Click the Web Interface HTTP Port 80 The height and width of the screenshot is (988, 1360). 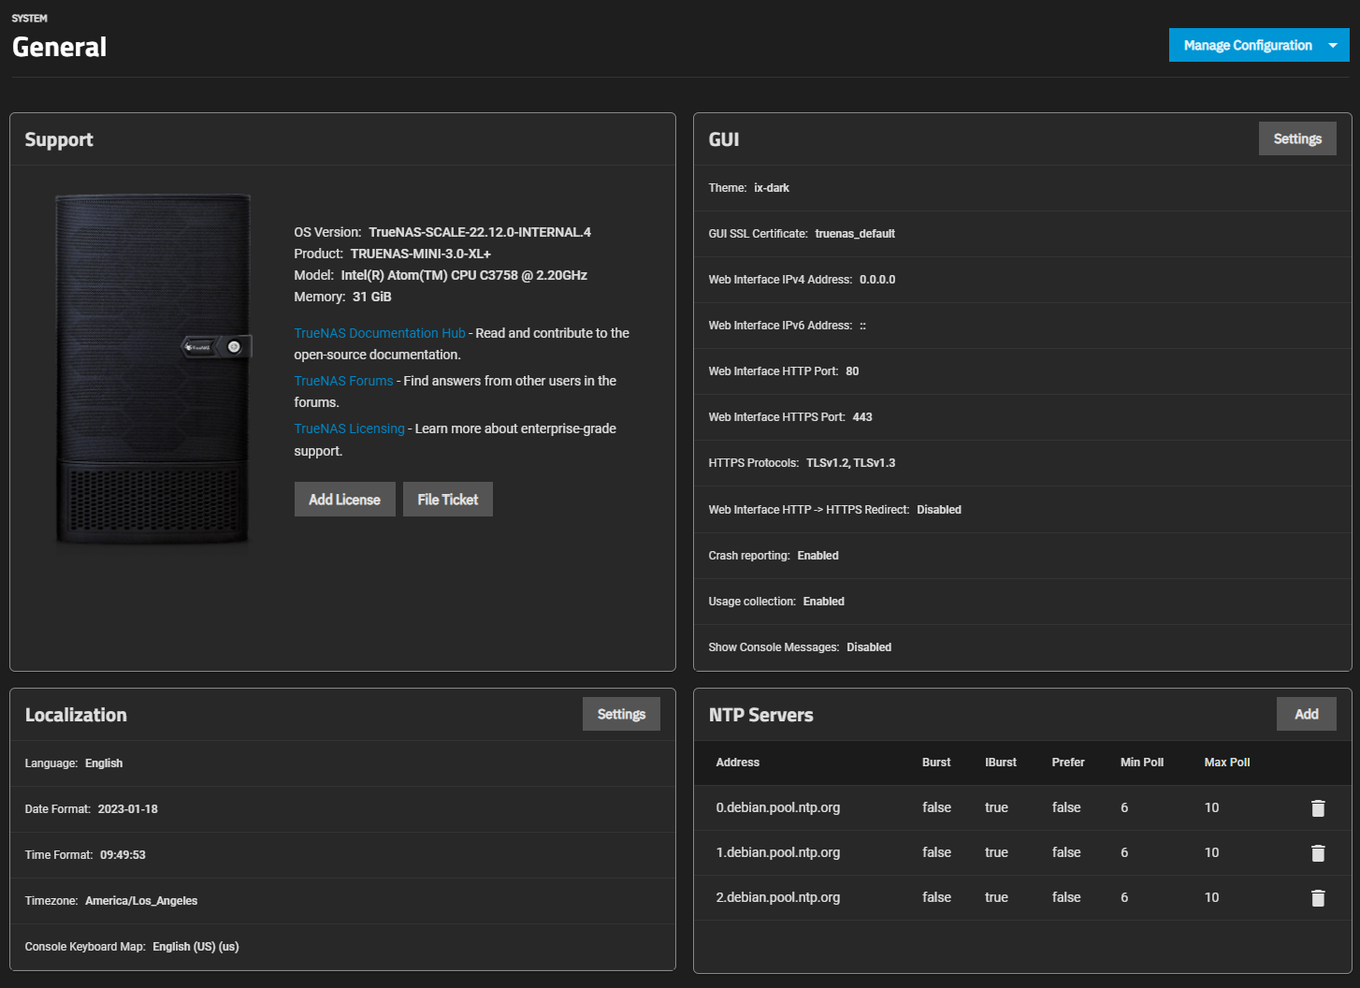[852, 371]
